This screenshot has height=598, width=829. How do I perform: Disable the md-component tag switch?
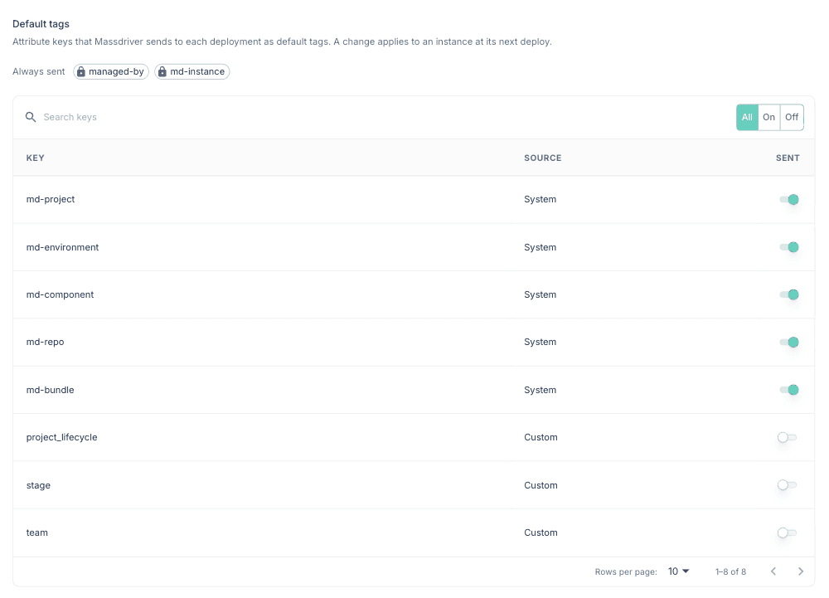point(789,294)
